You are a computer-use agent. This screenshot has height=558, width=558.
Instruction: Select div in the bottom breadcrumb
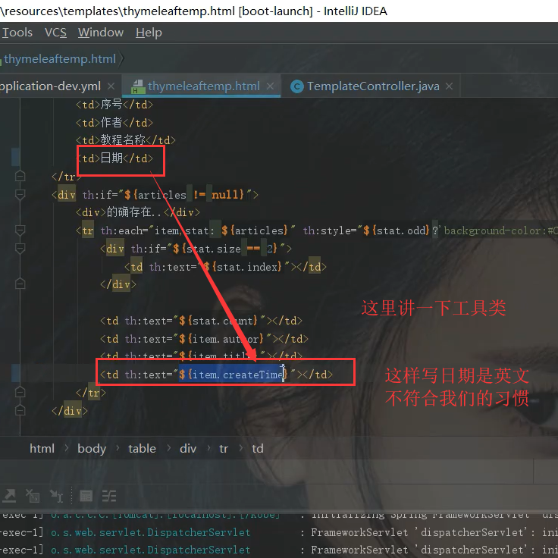pos(188,448)
